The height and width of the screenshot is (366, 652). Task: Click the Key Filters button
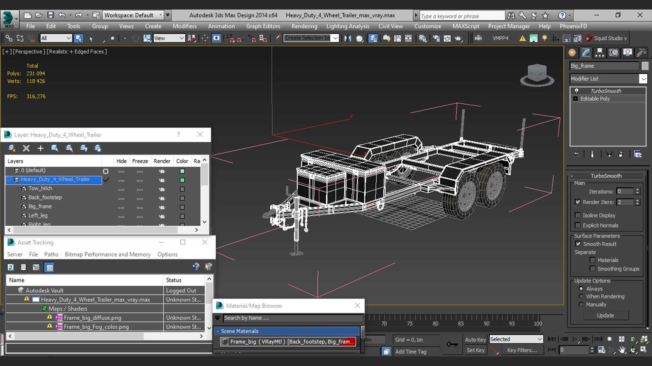tap(522, 350)
